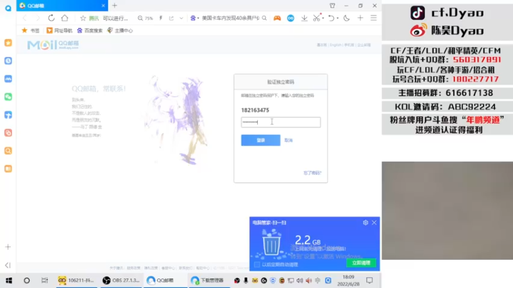Open the Windows Start menu

tap(9, 280)
